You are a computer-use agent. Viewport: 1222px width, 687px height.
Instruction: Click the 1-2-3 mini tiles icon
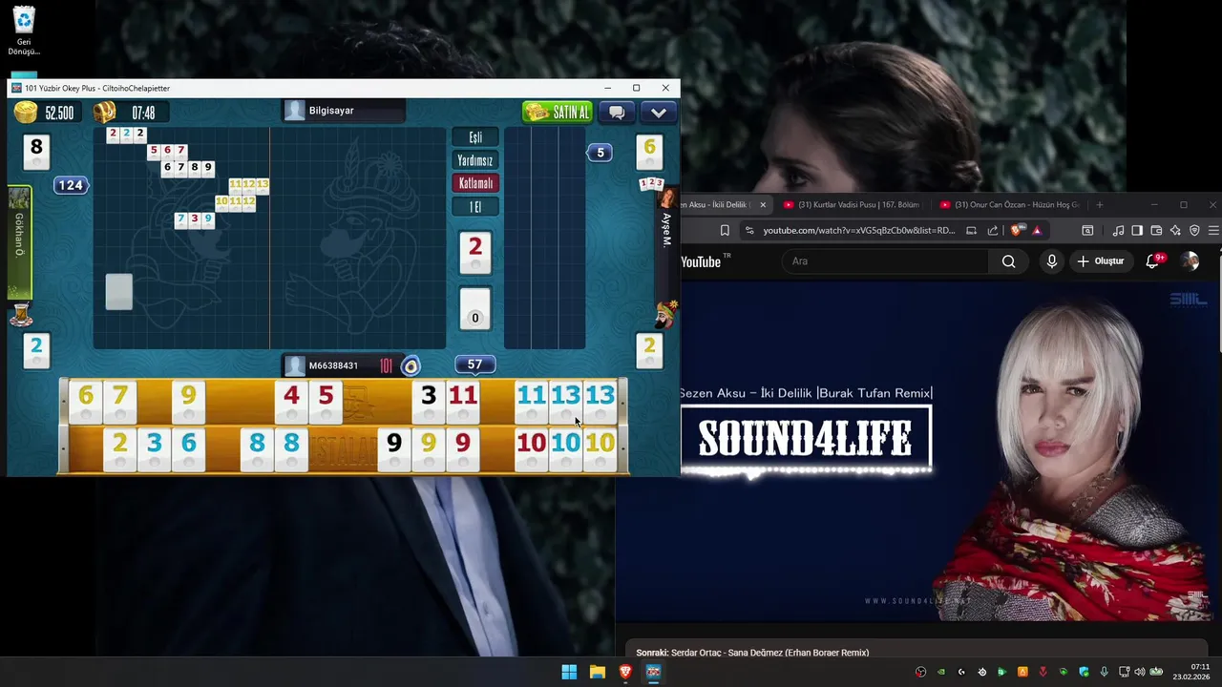point(651,183)
